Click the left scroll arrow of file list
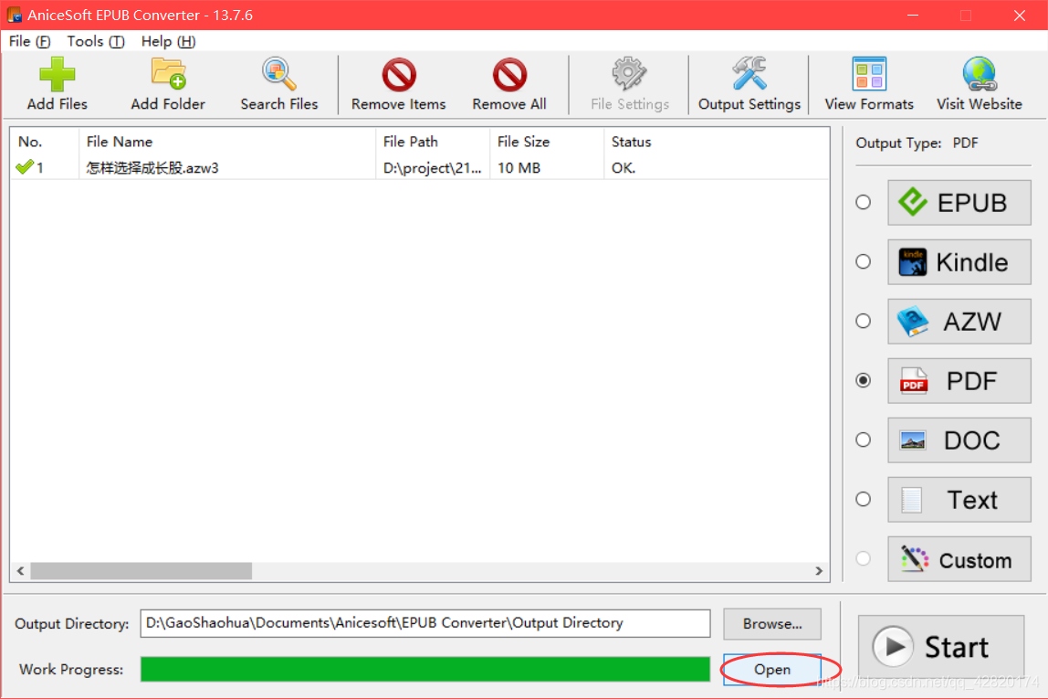This screenshot has height=699, width=1048. (x=21, y=570)
